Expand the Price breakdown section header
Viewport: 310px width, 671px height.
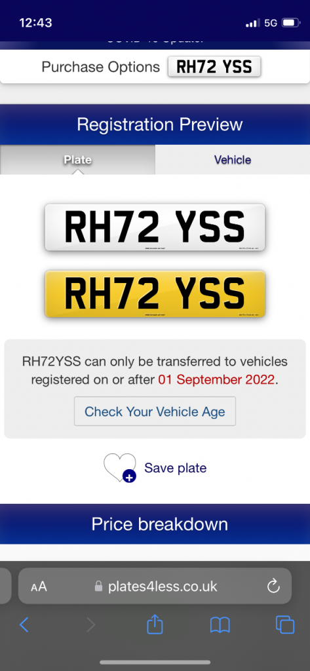pos(155,524)
